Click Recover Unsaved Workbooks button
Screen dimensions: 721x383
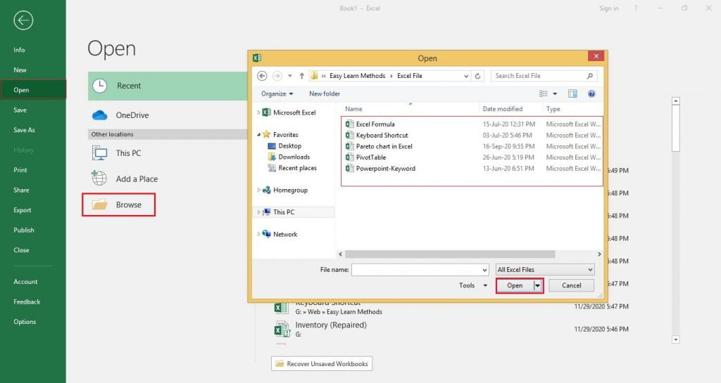coord(322,364)
